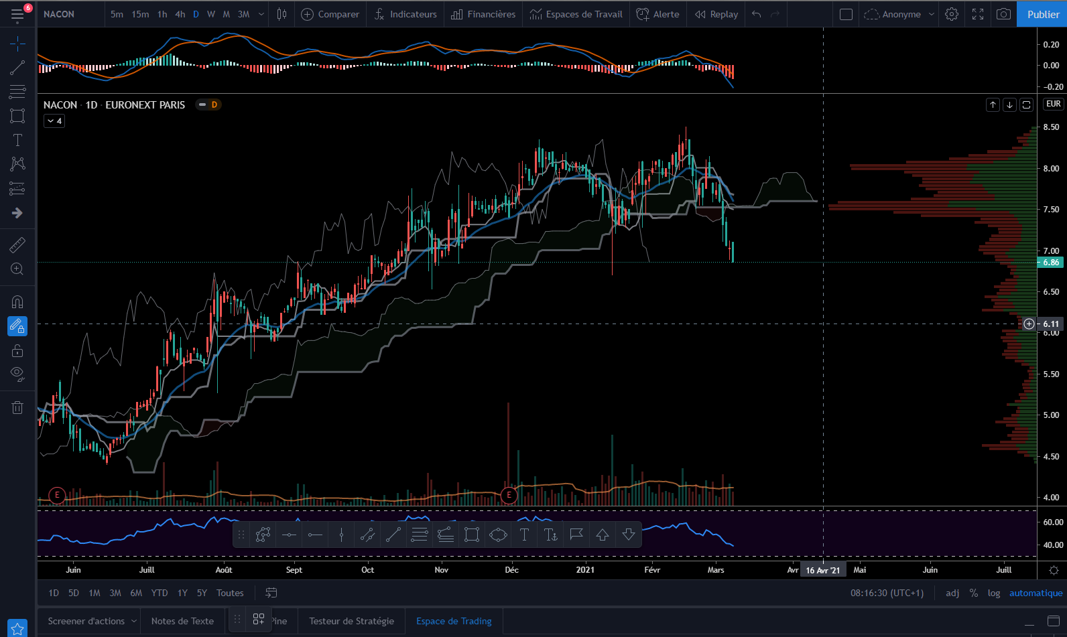
Task: Pick the ellipse shape in floating toolbar
Action: point(498,535)
